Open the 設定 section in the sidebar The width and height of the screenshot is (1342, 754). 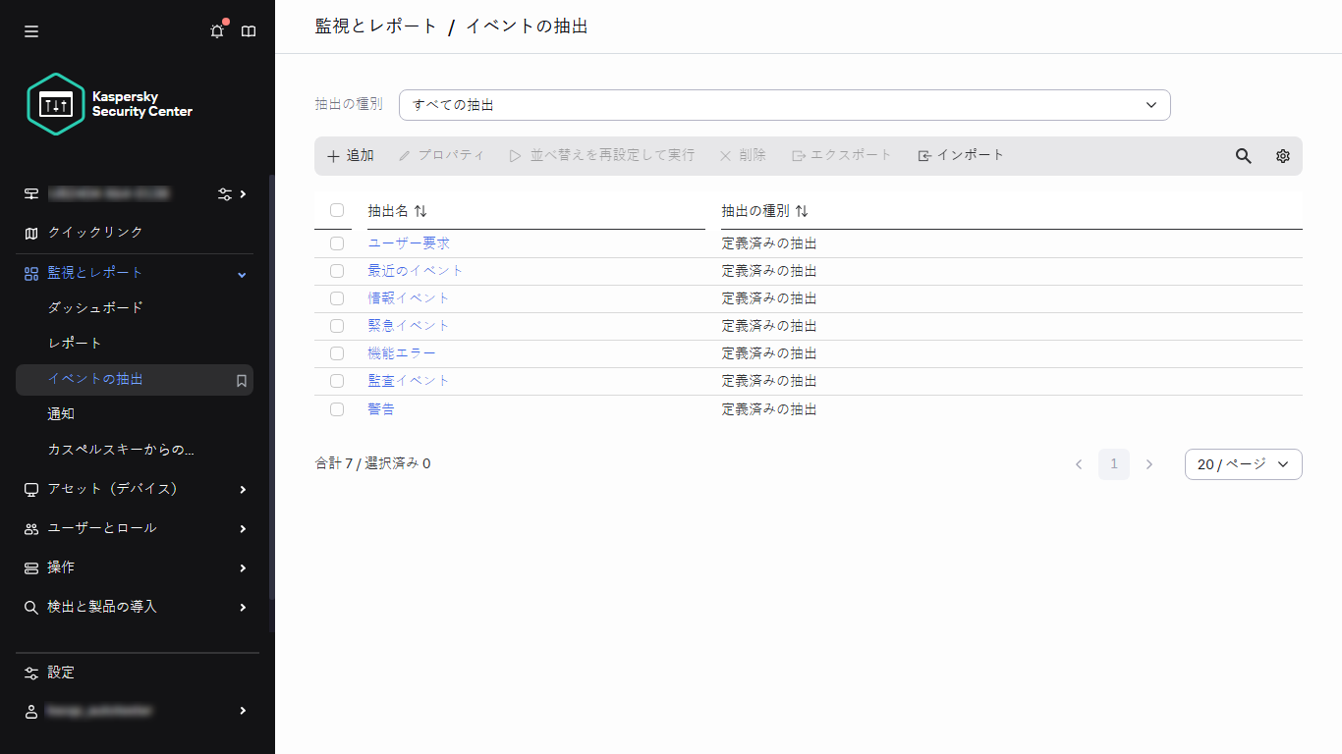click(61, 673)
